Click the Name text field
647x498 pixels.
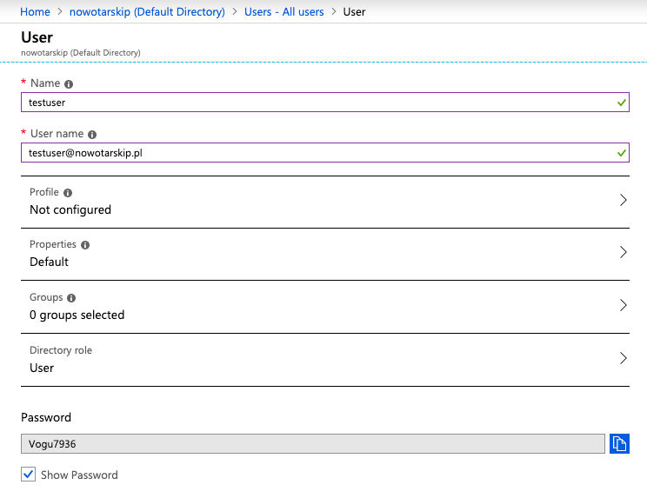[x=313, y=103]
